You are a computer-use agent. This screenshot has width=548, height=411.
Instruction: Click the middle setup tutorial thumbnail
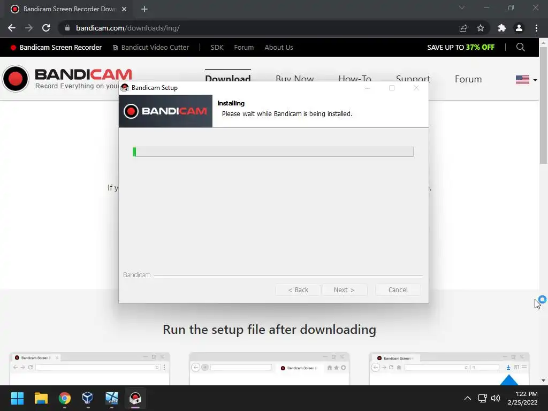coord(269,369)
